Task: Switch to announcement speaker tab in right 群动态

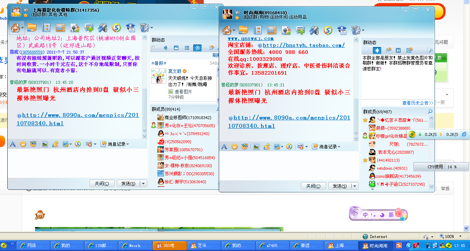Action: click(377, 50)
